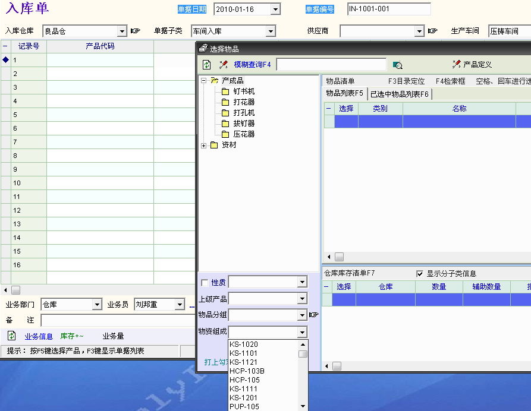Click the pointing hand icon beside 物品分组

tap(314, 315)
